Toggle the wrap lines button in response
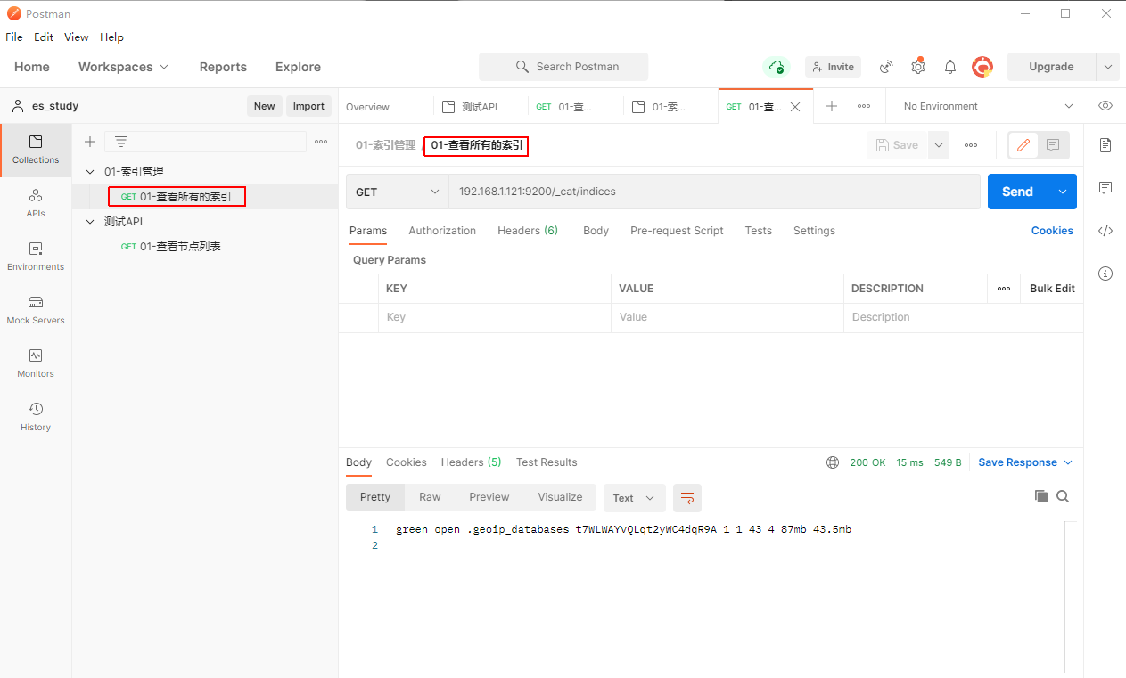Image resolution: width=1126 pixels, height=678 pixels. [687, 498]
